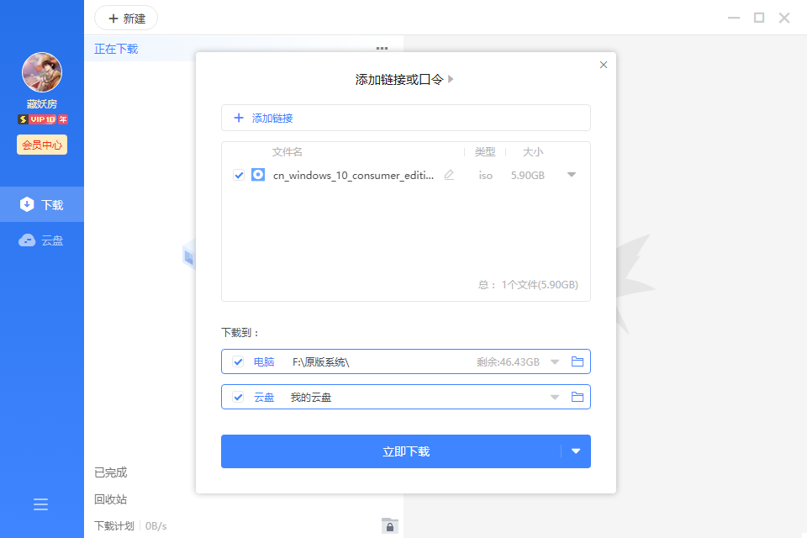The width and height of the screenshot is (807, 538).
Task: Close the add link dialog
Action: coord(603,65)
